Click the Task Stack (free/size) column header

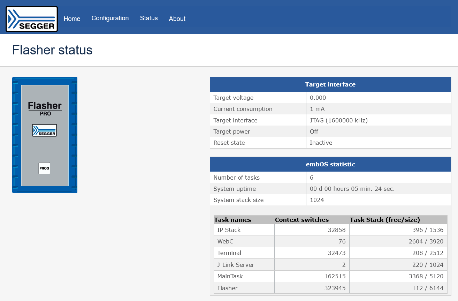385,220
